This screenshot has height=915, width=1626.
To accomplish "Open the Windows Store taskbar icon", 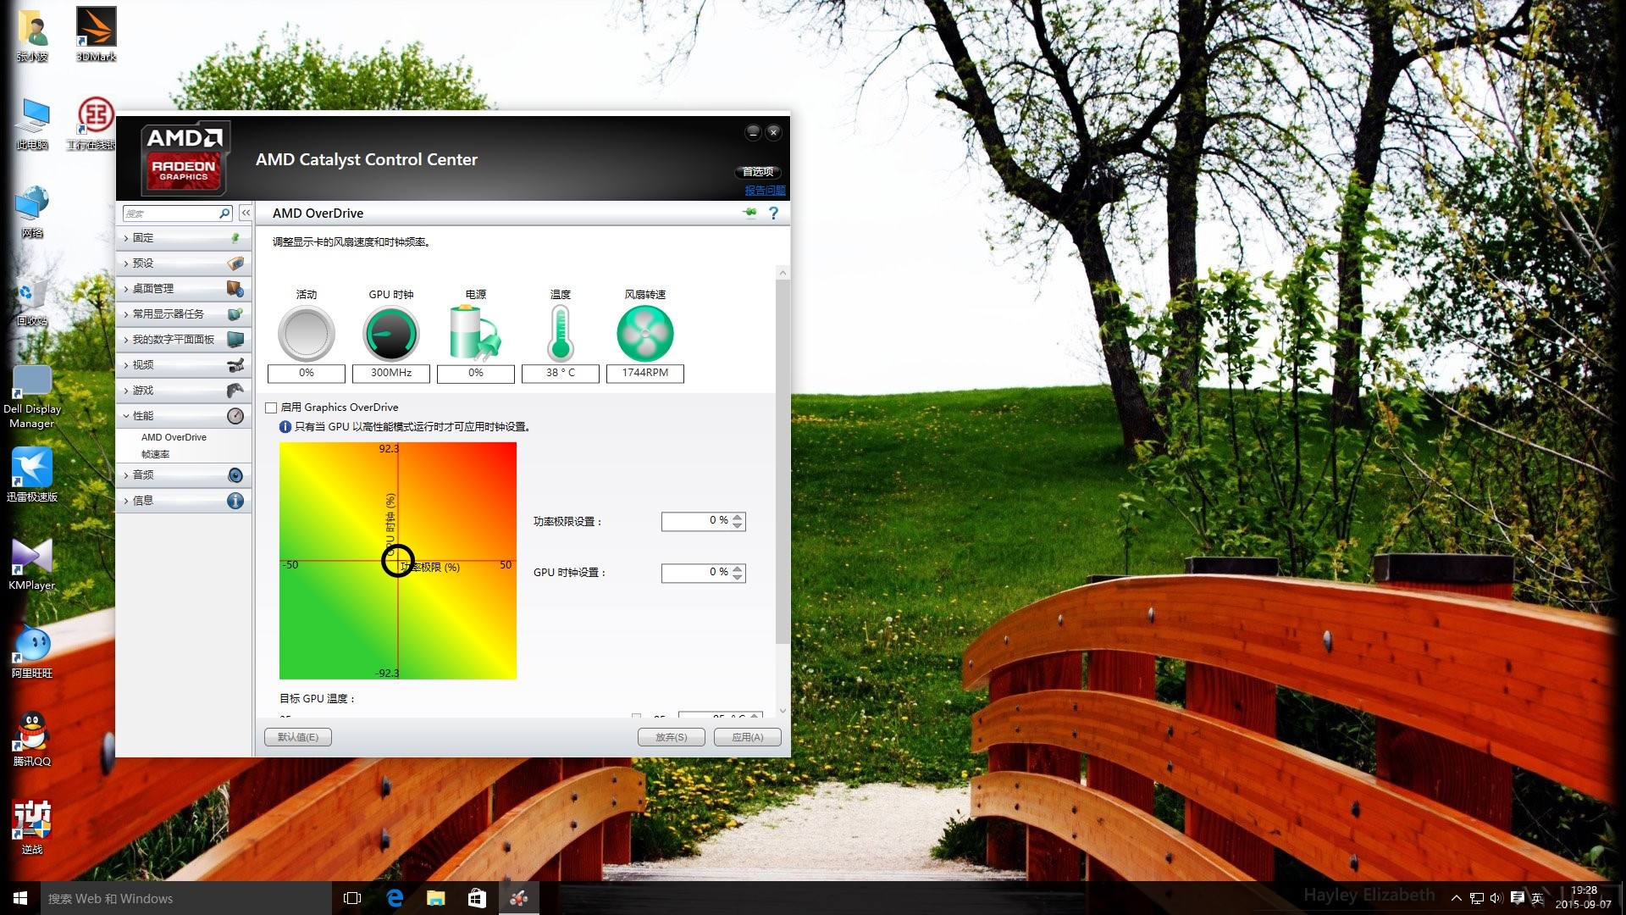I will click(x=477, y=898).
